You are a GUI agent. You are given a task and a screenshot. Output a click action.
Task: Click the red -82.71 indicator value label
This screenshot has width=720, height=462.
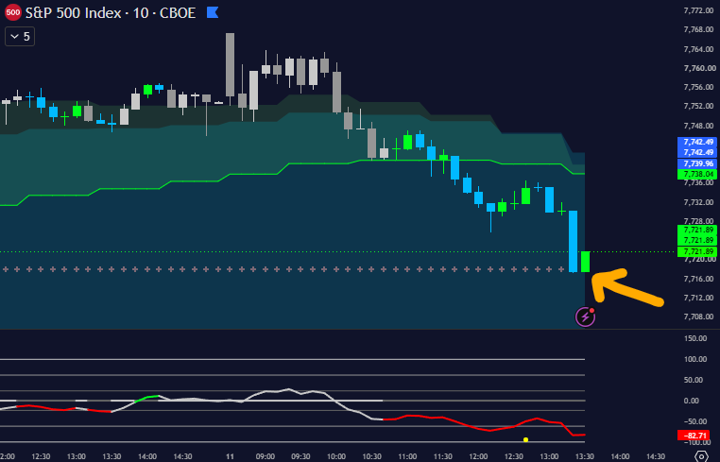click(694, 435)
